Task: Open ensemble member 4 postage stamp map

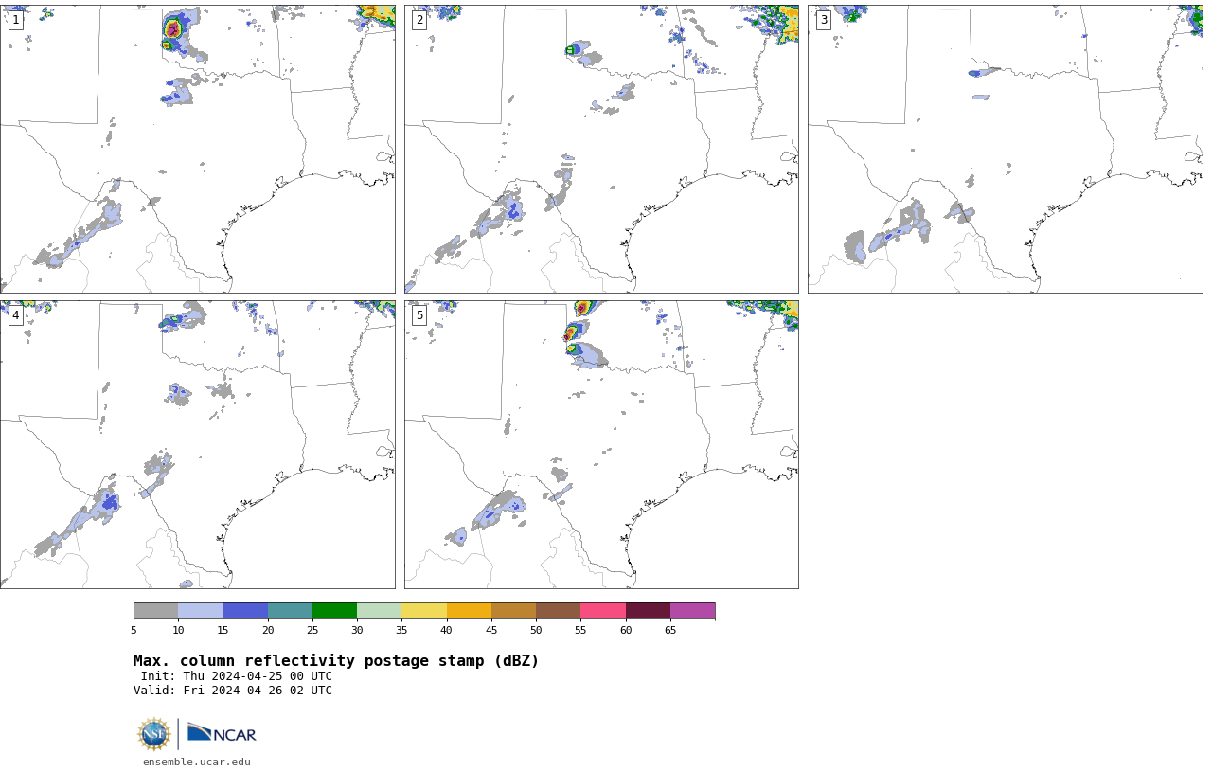Action: (197, 444)
